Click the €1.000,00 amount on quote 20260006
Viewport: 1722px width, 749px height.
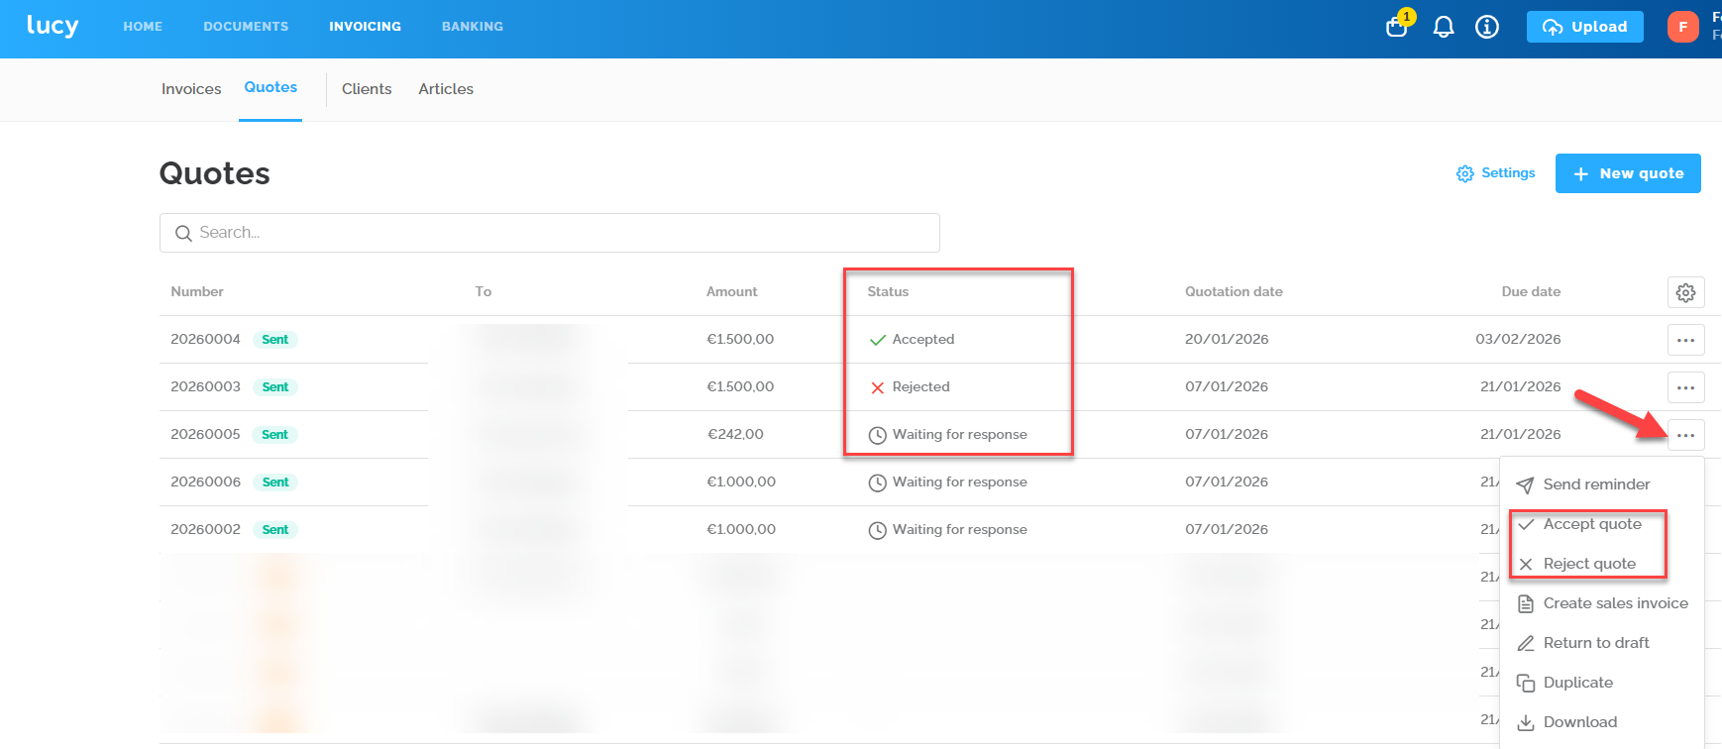coord(741,482)
